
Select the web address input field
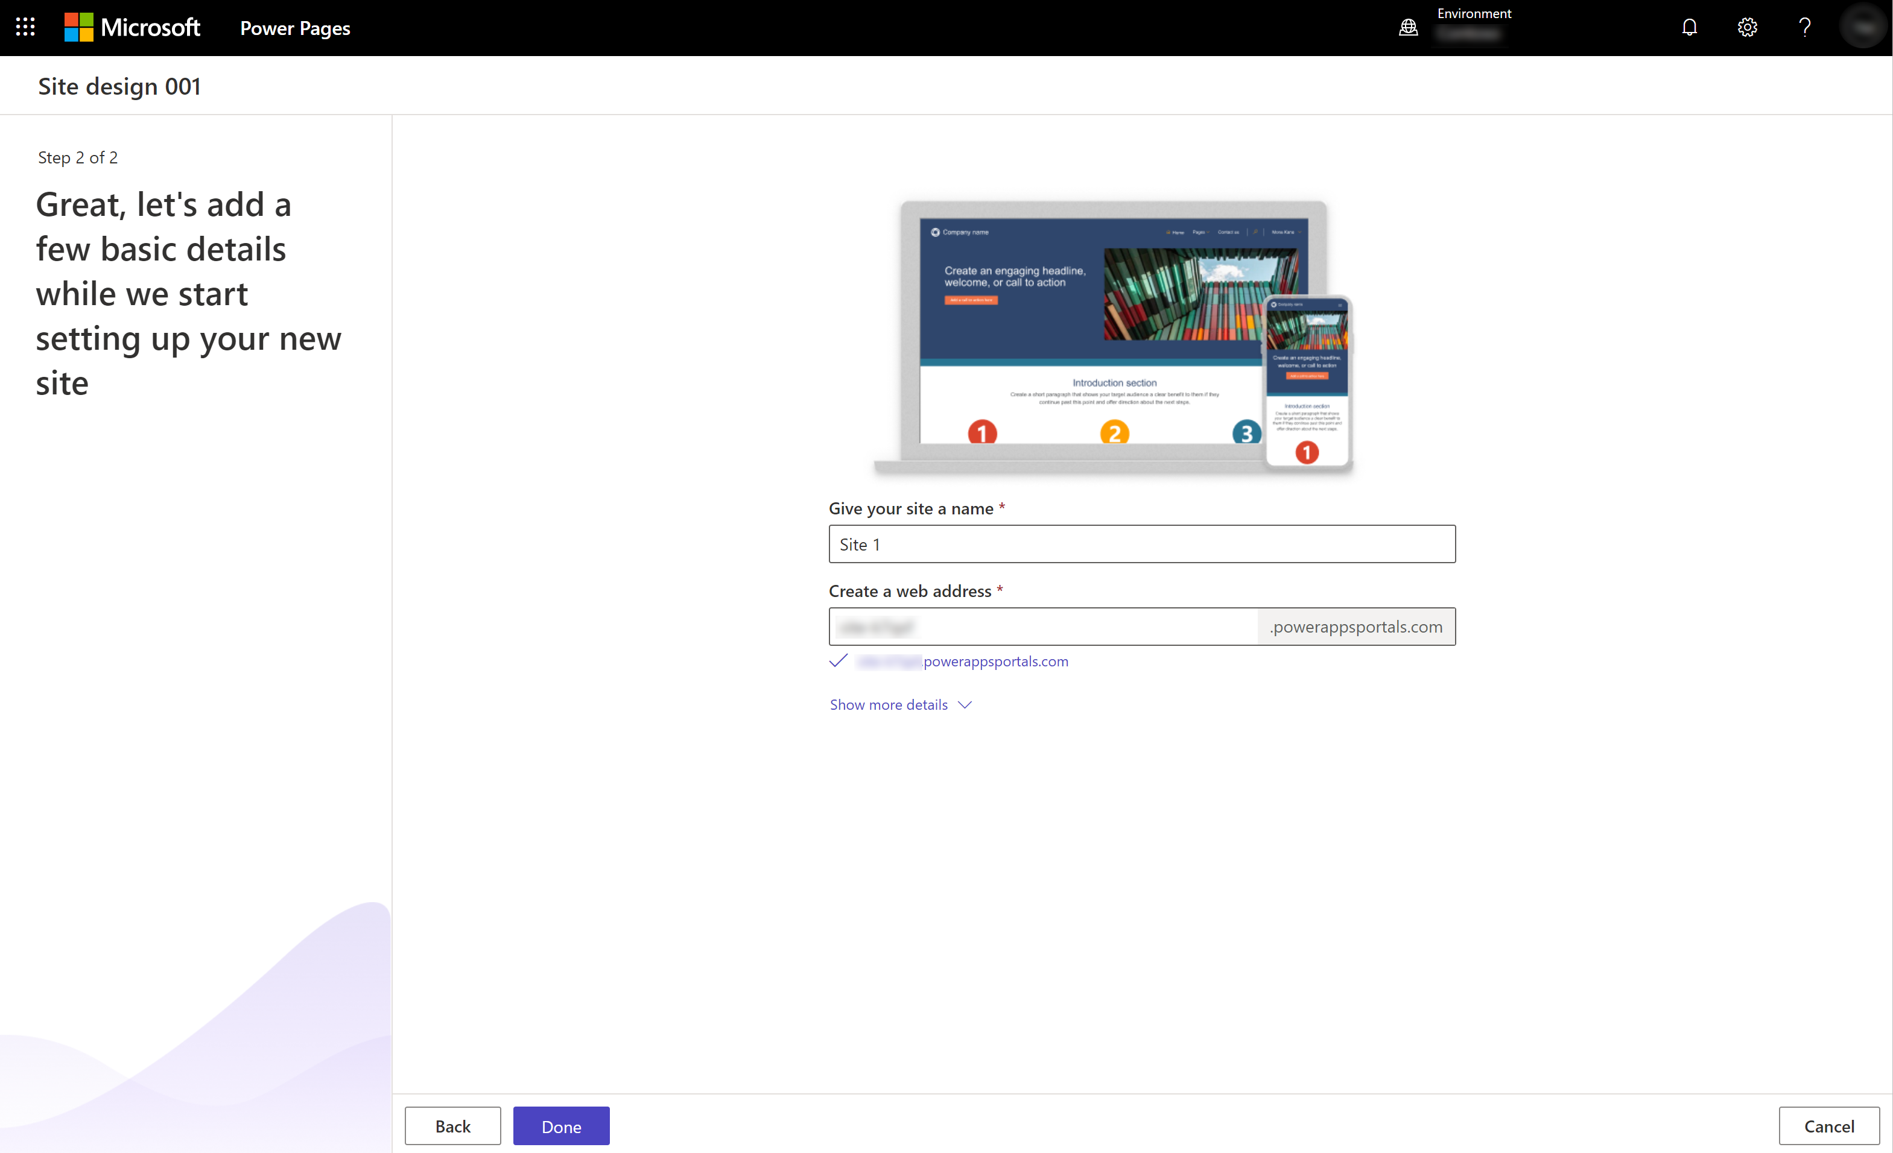click(x=1048, y=626)
